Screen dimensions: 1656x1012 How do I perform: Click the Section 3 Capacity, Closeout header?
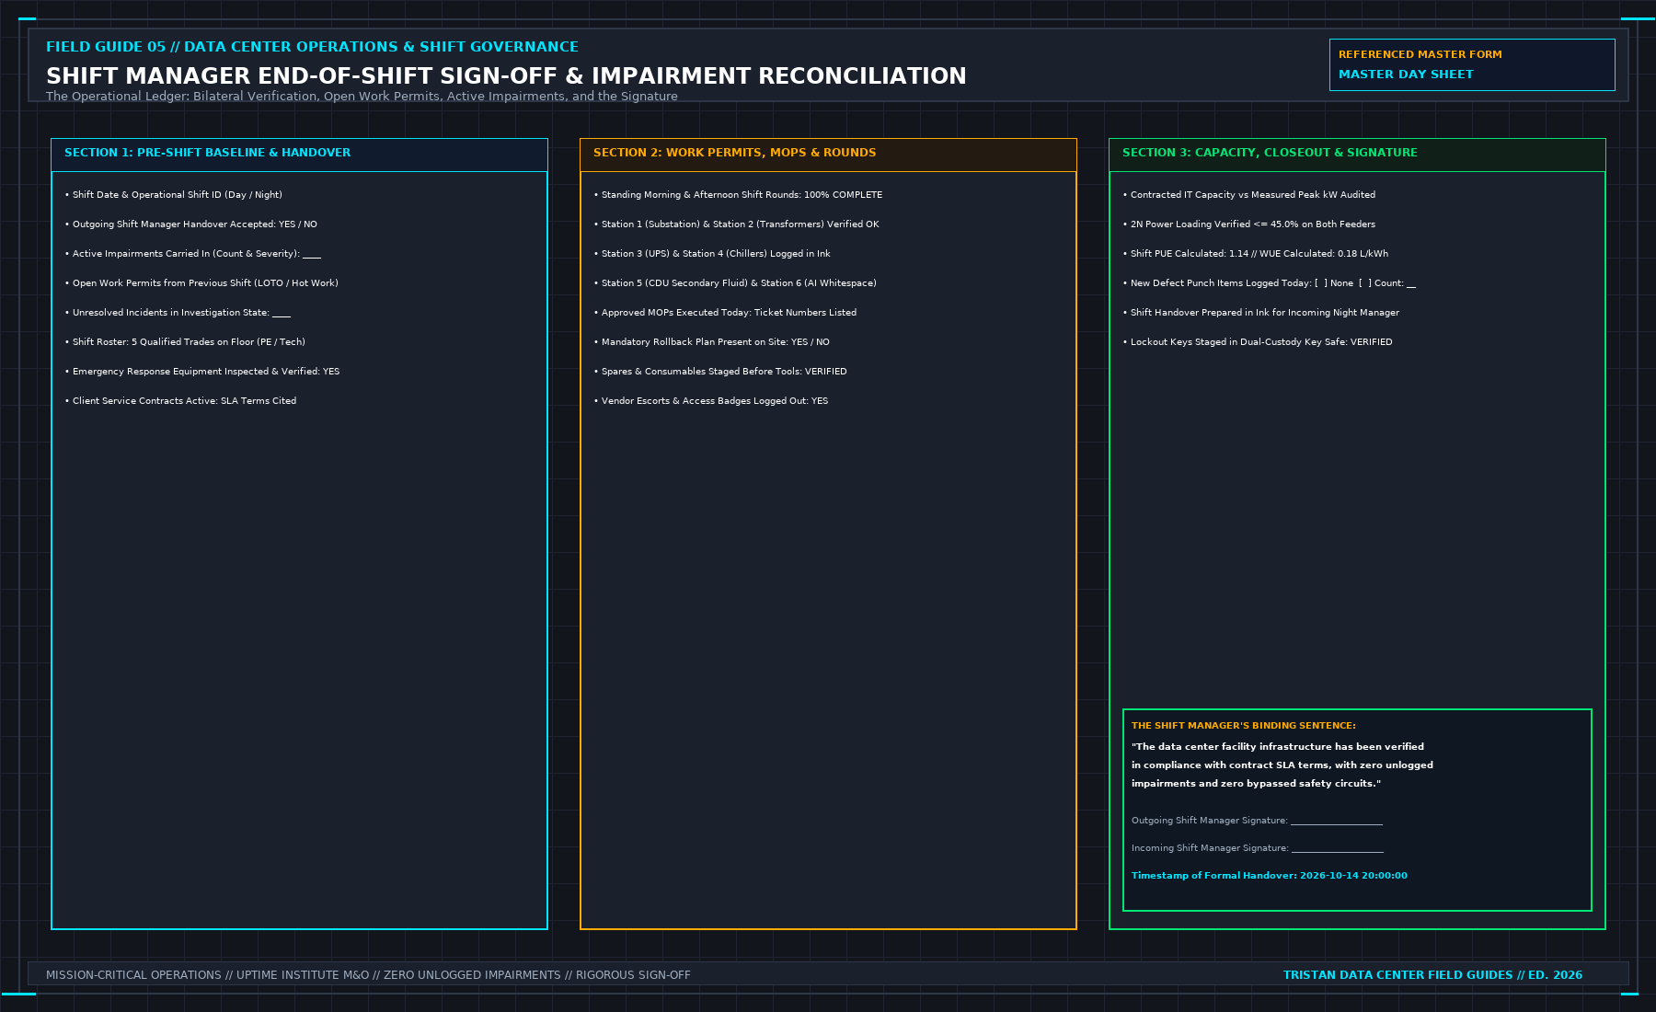tap(1357, 155)
